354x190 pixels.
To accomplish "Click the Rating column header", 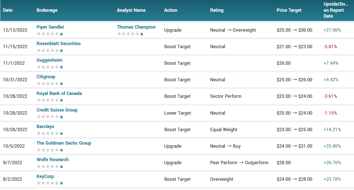I will pyautogui.click(x=217, y=10).
